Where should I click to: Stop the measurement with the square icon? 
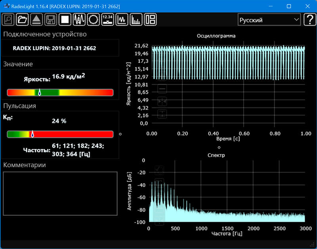point(65,19)
